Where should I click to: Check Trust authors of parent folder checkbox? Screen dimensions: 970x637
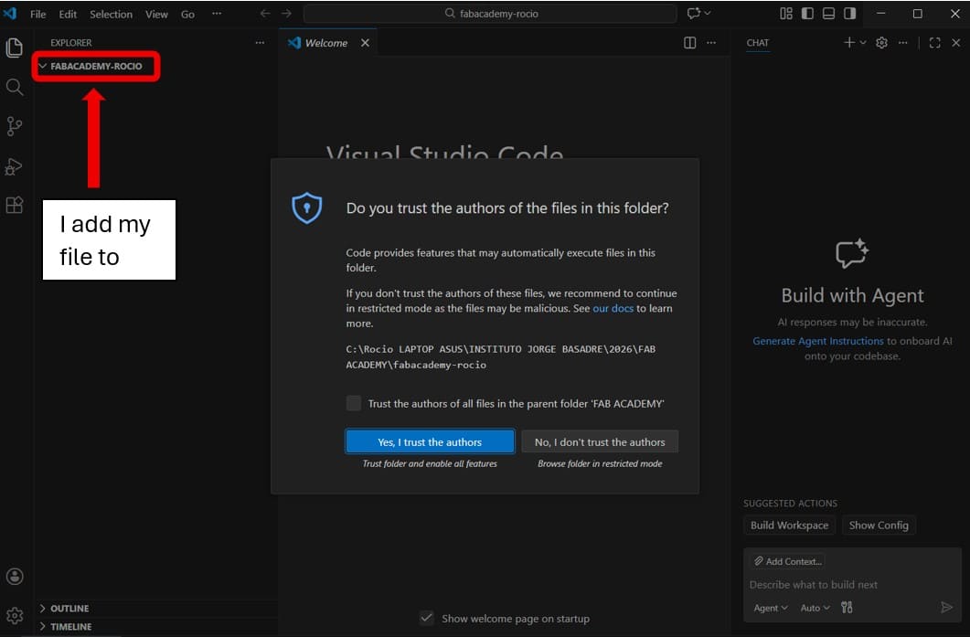353,403
